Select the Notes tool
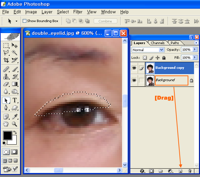The width and height of the screenshot is (200, 177). pyautogui.click(x=6, y=117)
